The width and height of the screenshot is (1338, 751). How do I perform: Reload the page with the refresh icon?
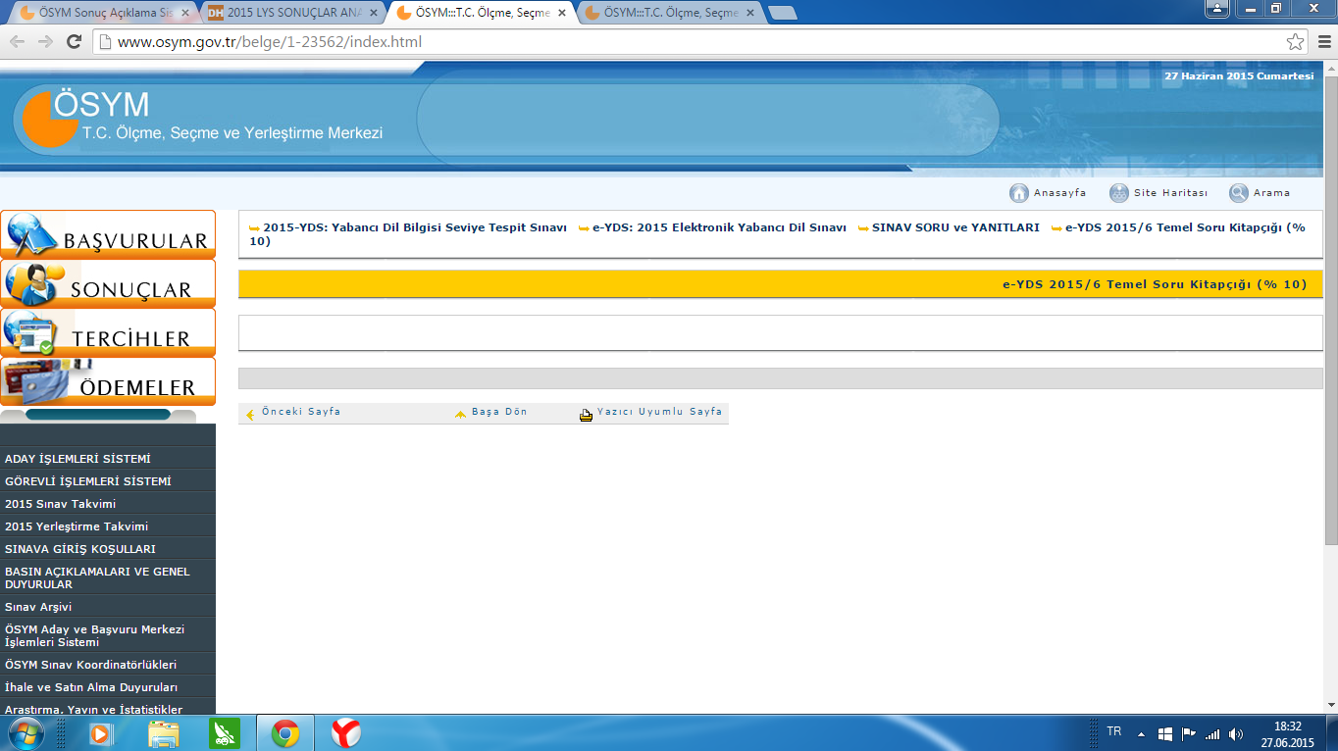point(74,42)
